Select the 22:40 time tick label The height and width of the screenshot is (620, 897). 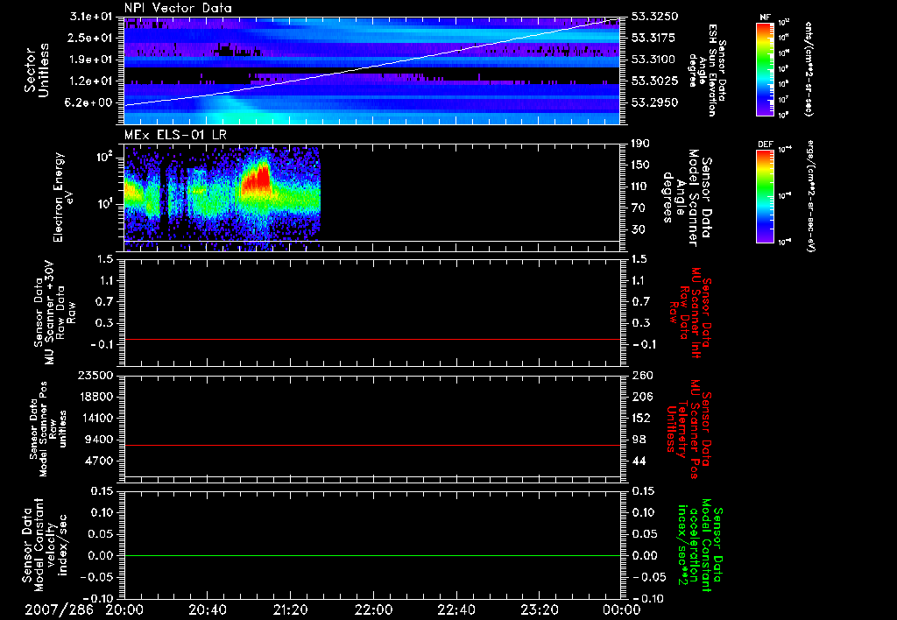point(456,609)
